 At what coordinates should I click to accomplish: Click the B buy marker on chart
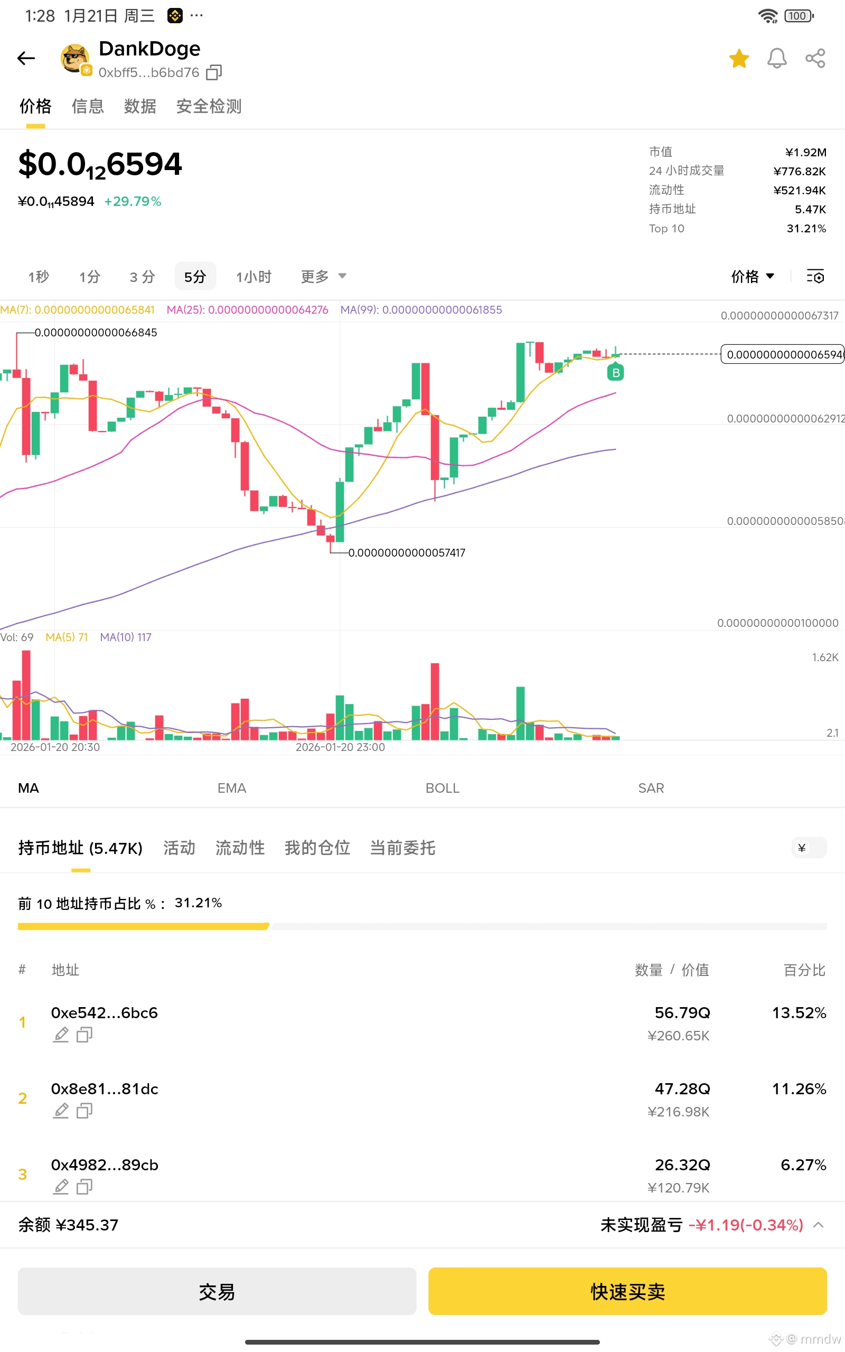[615, 373]
